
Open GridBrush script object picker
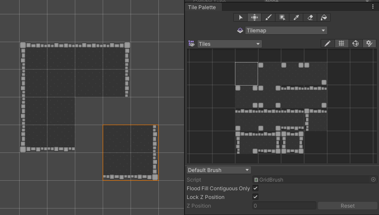point(373,179)
